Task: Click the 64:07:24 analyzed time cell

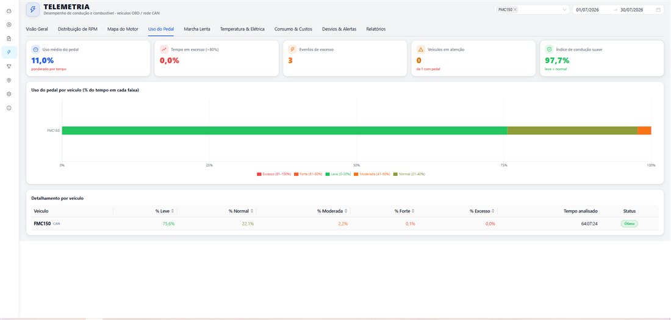Action: [x=589, y=224]
